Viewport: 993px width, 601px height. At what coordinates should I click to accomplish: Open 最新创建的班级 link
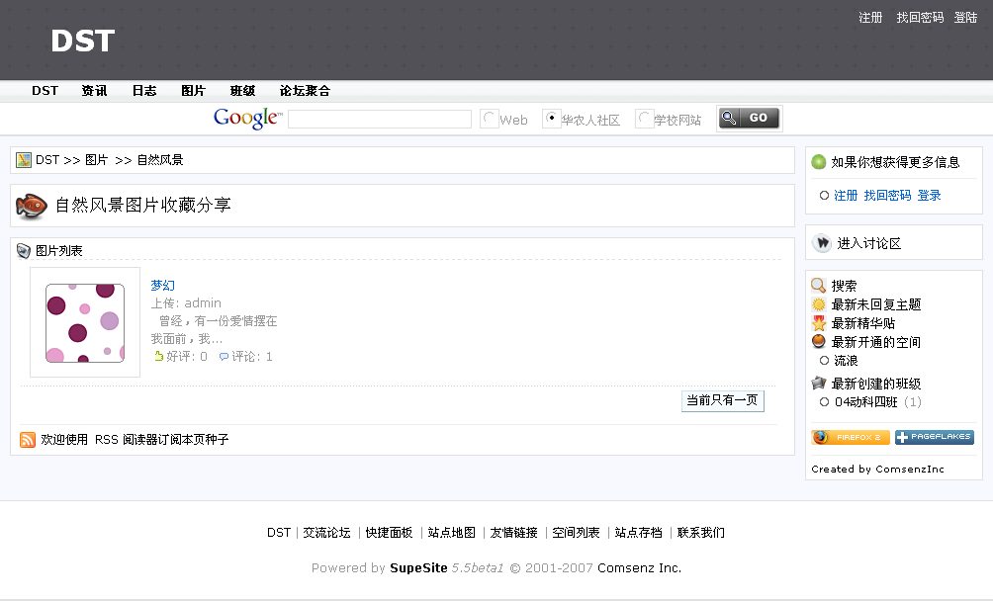tap(876, 384)
